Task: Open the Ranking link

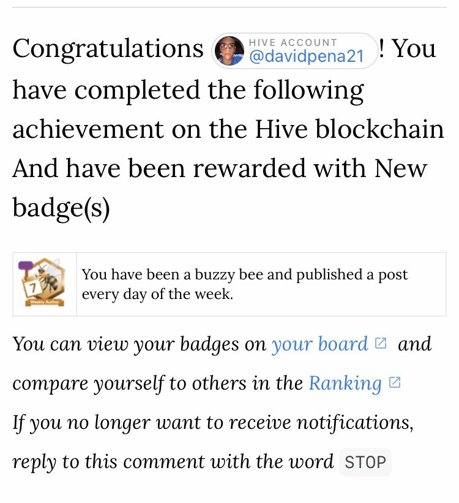Action: (345, 383)
